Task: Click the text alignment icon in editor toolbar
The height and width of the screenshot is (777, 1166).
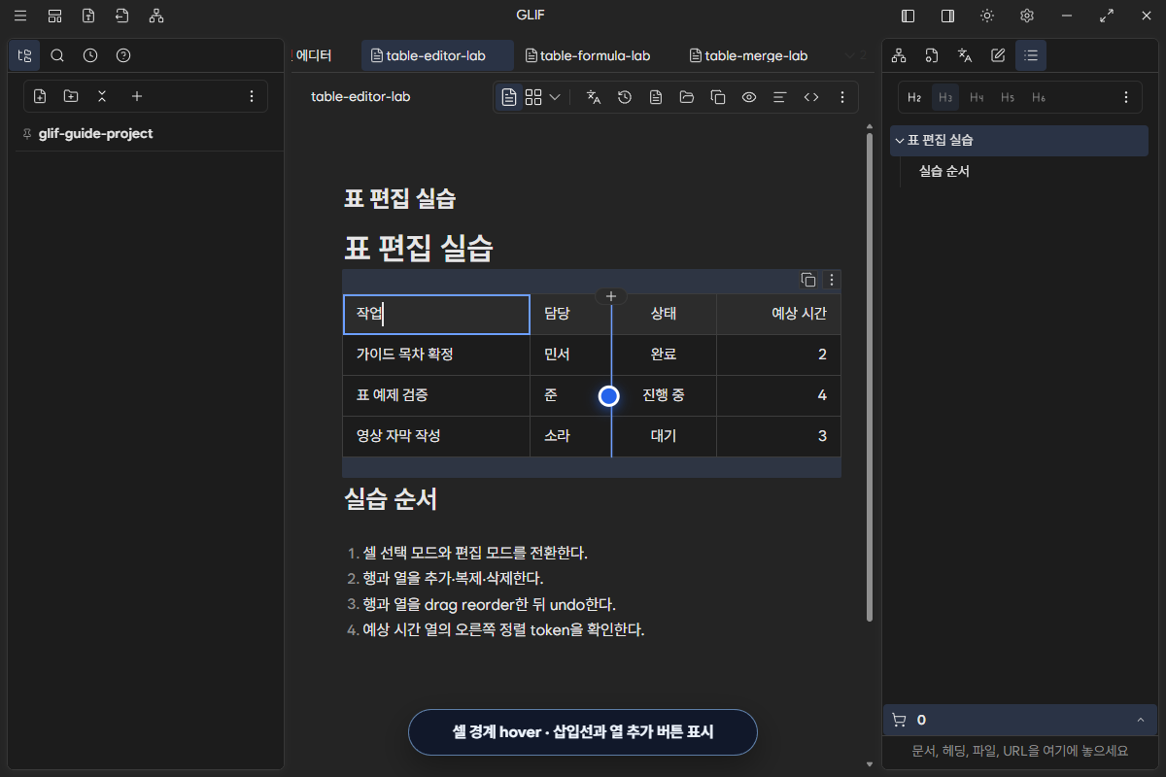Action: click(x=779, y=97)
